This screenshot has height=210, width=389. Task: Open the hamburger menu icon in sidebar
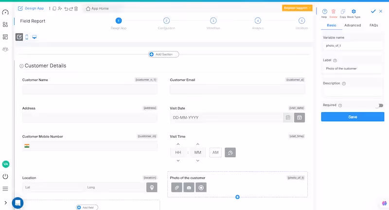click(5, 189)
